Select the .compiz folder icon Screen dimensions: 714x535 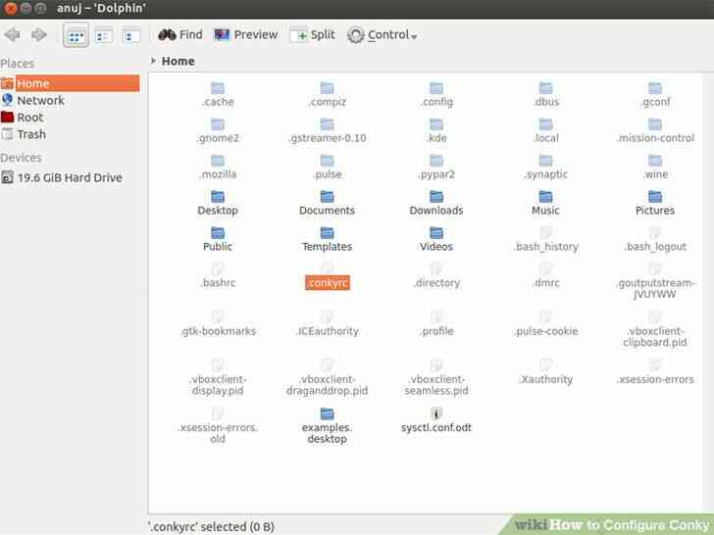click(x=327, y=88)
